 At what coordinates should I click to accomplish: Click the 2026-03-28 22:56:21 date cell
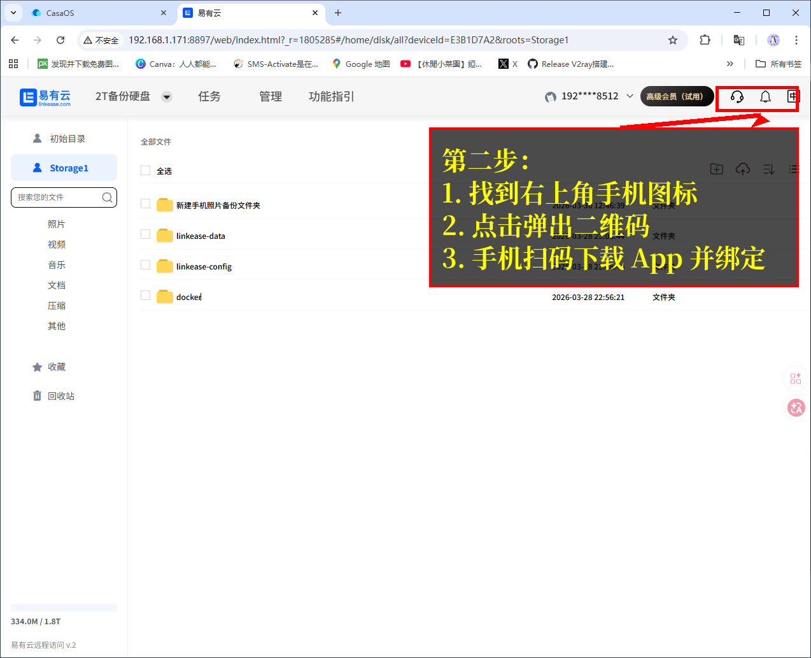click(588, 297)
